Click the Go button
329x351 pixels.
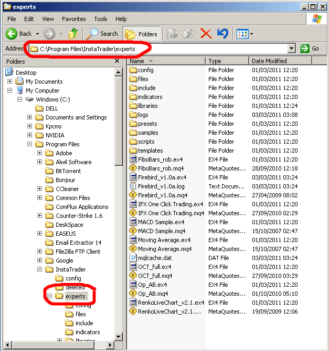[310, 48]
